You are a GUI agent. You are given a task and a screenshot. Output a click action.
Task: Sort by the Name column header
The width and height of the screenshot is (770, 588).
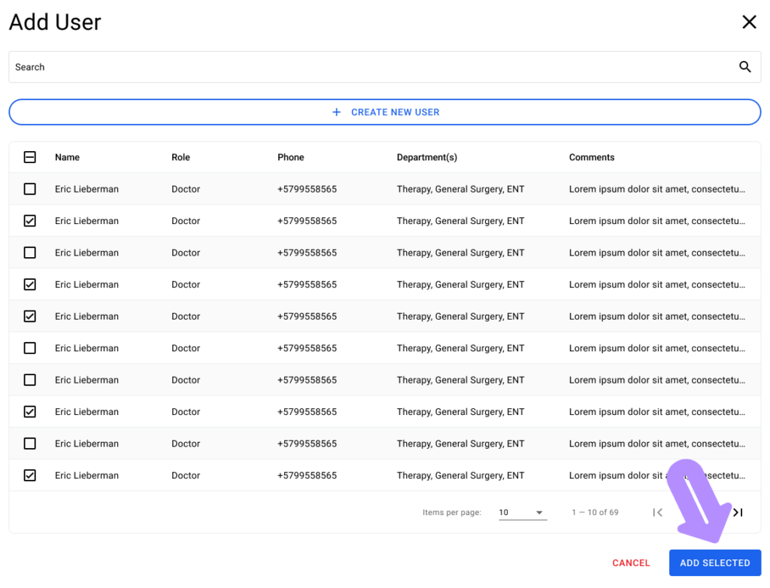[67, 157]
